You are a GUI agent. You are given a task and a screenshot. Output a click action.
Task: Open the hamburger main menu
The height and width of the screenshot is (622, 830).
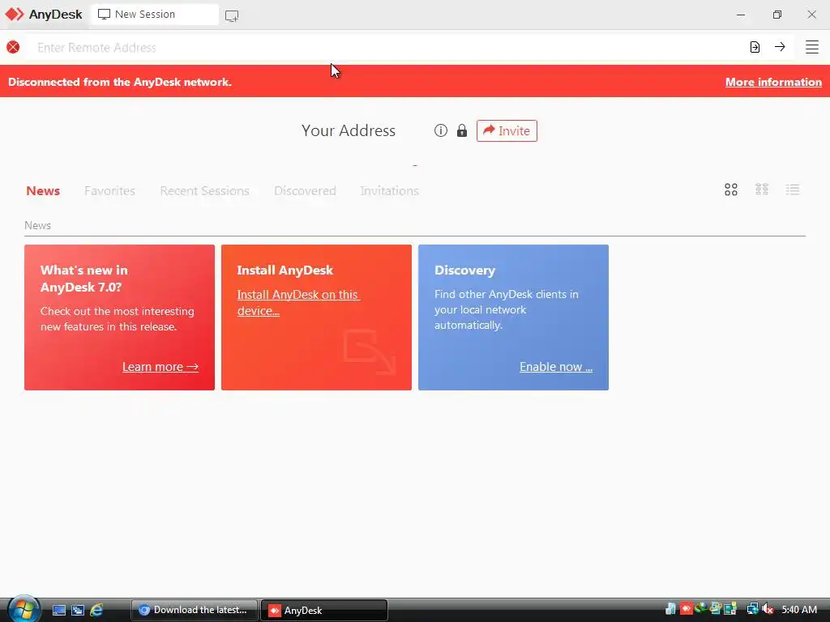click(x=812, y=47)
